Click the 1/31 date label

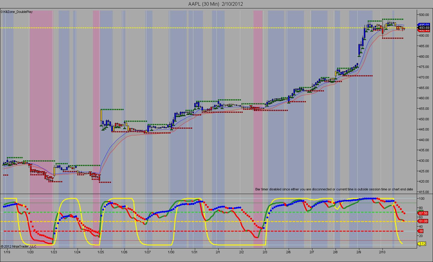tap(194, 252)
